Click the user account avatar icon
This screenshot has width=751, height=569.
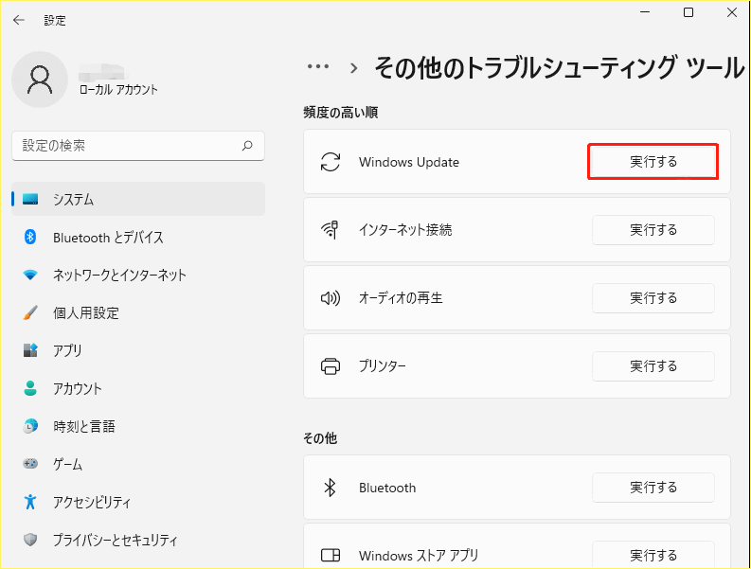(x=40, y=80)
